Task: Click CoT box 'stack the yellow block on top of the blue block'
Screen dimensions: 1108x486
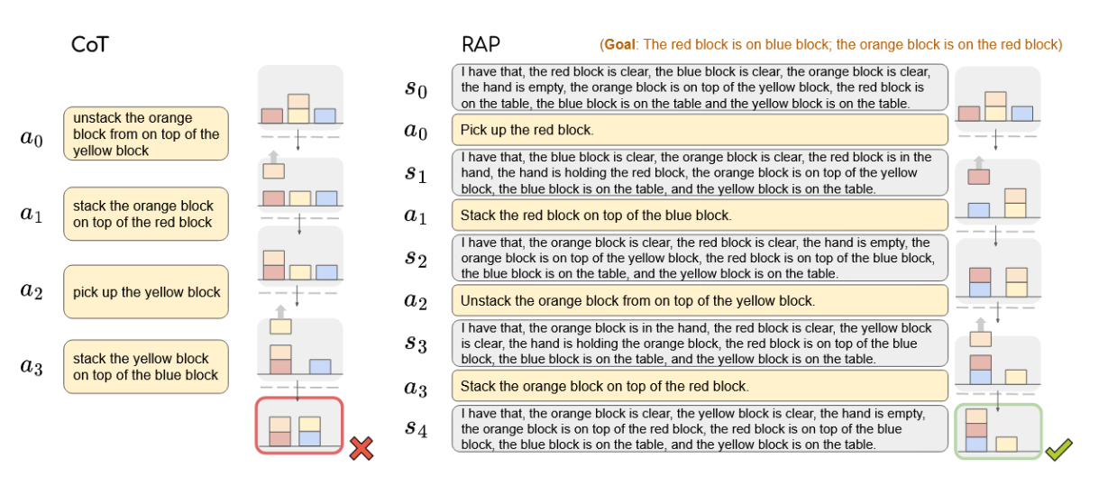Action: (x=145, y=366)
